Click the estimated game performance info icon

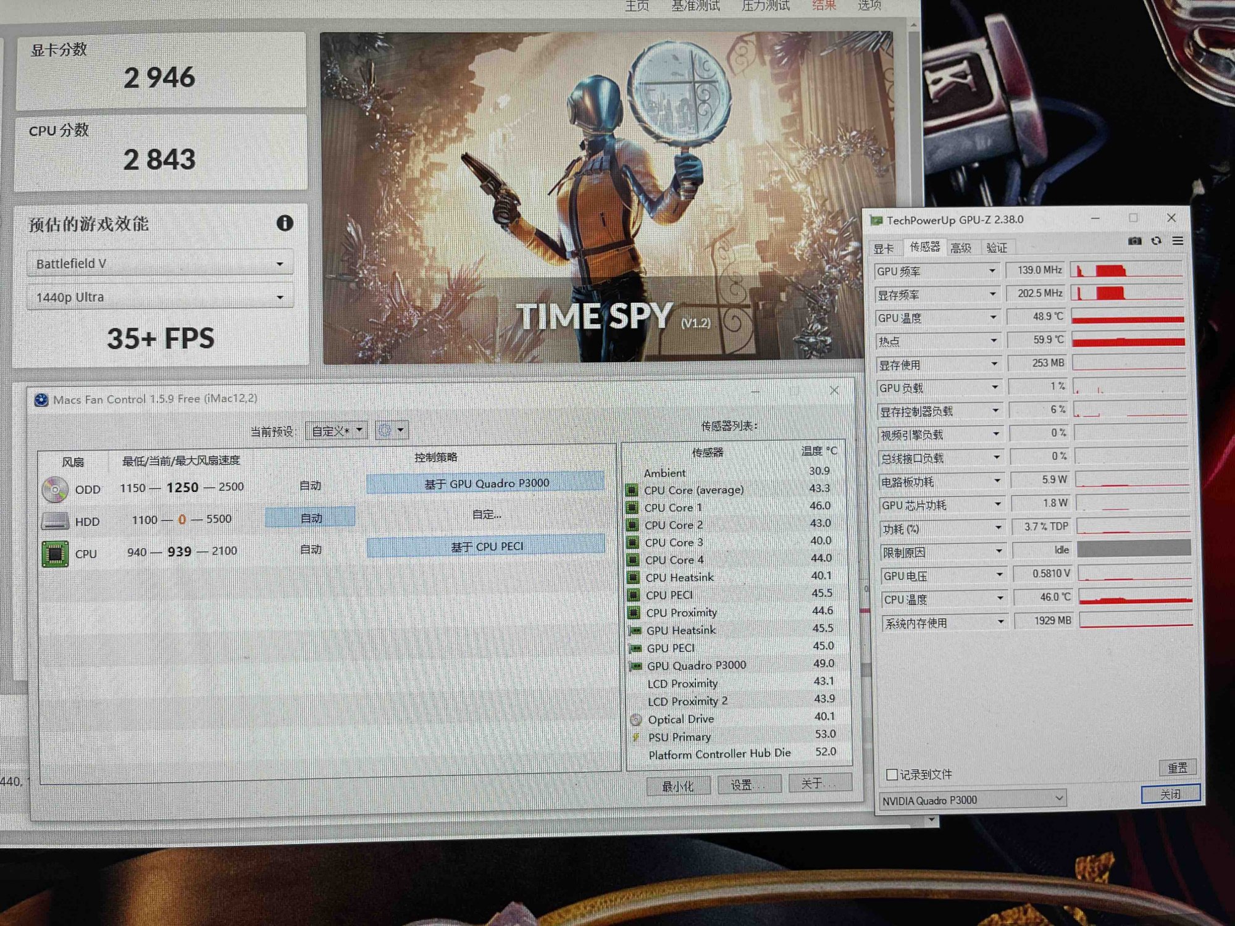tap(285, 223)
